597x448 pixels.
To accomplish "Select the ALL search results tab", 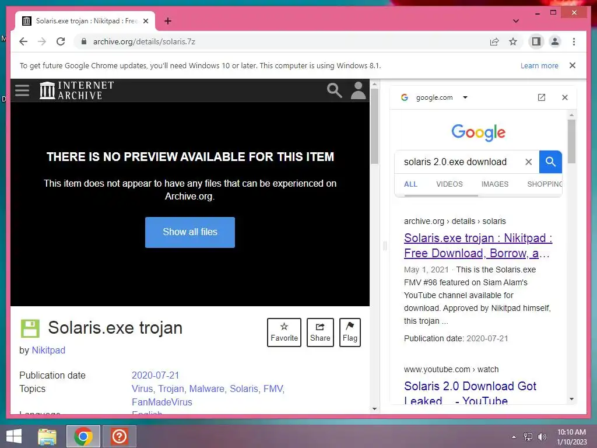I will [410, 184].
